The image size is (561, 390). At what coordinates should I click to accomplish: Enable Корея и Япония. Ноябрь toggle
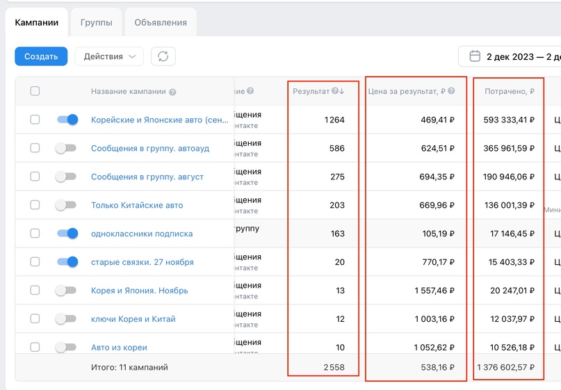point(66,290)
